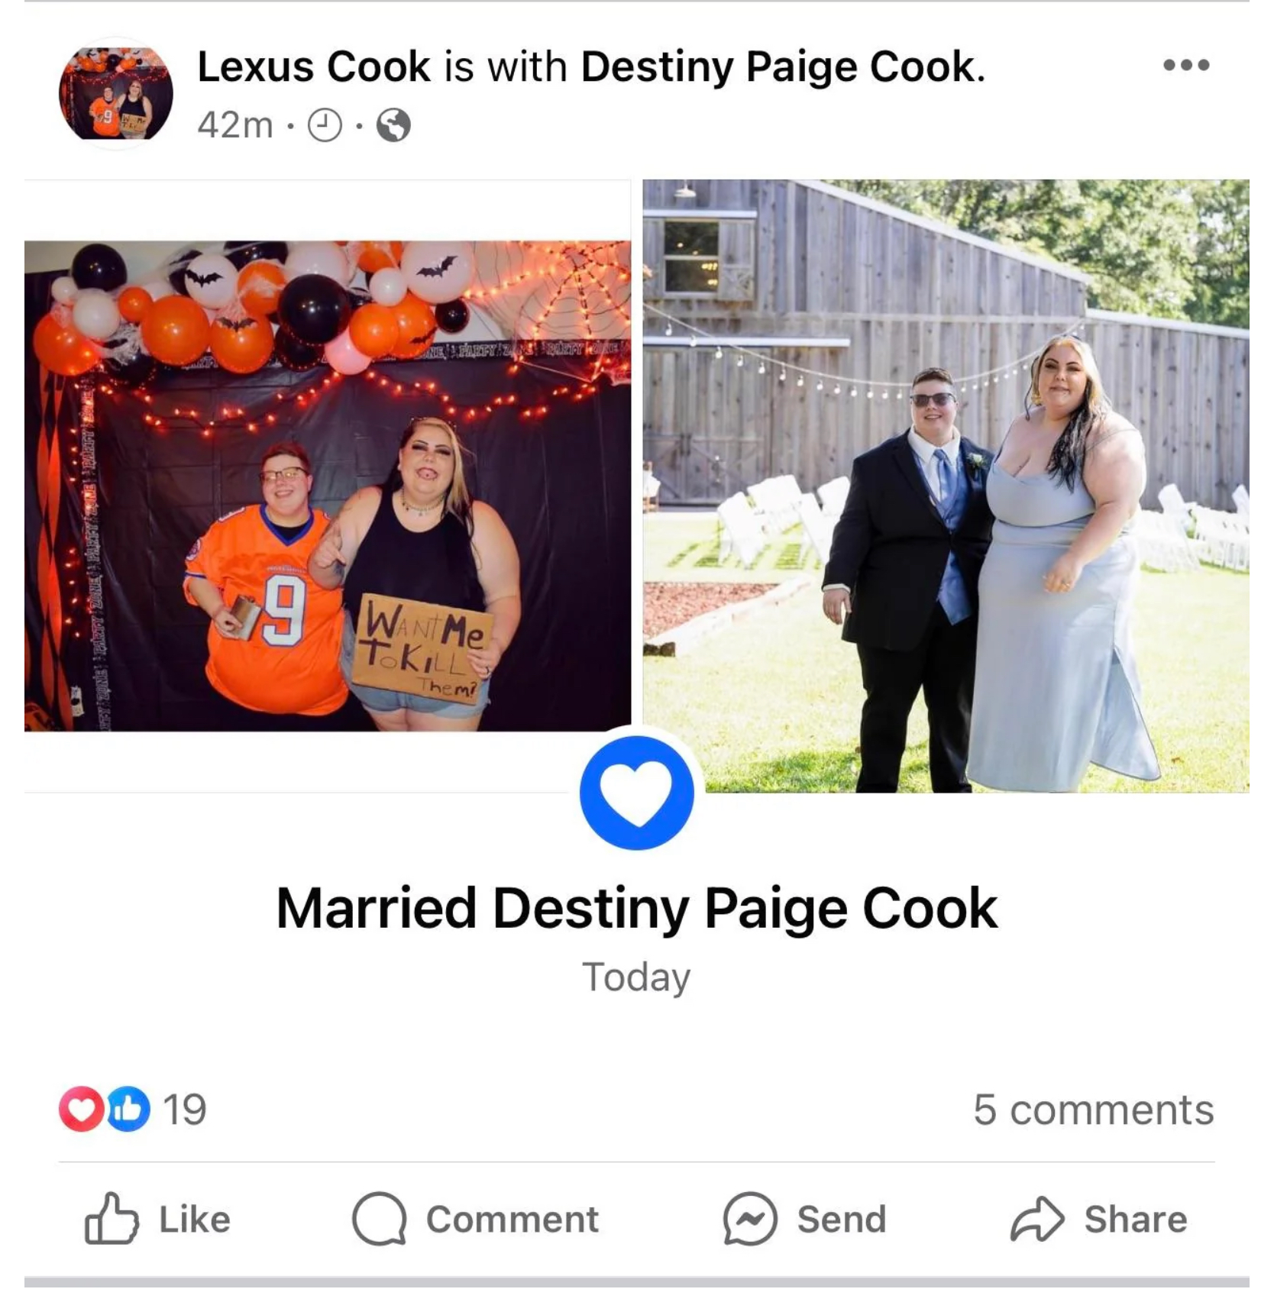Screen dimensions: 1274x1289
Task: Open the three-dot post options menu
Action: [1186, 65]
